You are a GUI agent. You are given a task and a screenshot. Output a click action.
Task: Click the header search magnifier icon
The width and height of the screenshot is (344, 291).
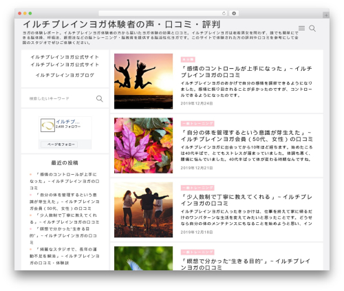(312, 28)
